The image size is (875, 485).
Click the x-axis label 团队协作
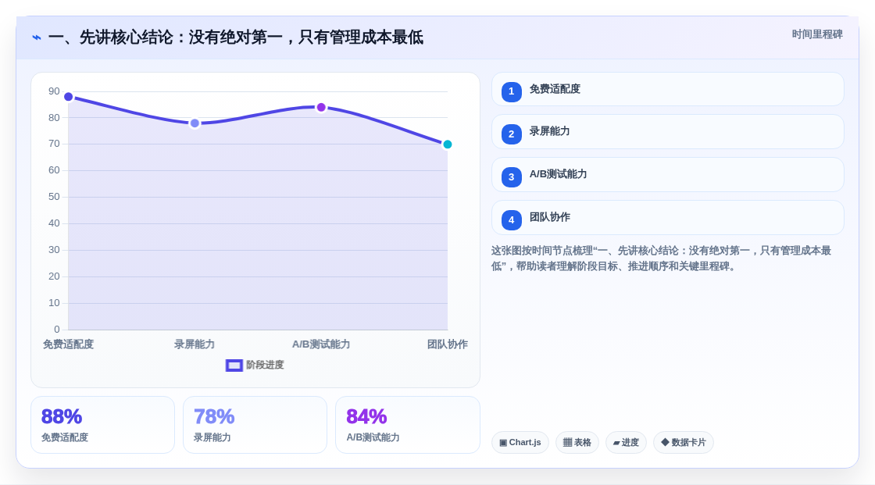click(x=448, y=344)
